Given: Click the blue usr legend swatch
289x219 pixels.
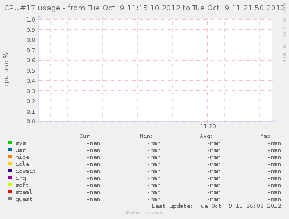Looking at the screenshot, I should tap(10, 150).
